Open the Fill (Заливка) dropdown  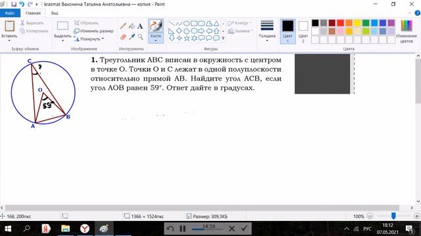[x=240, y=31]
